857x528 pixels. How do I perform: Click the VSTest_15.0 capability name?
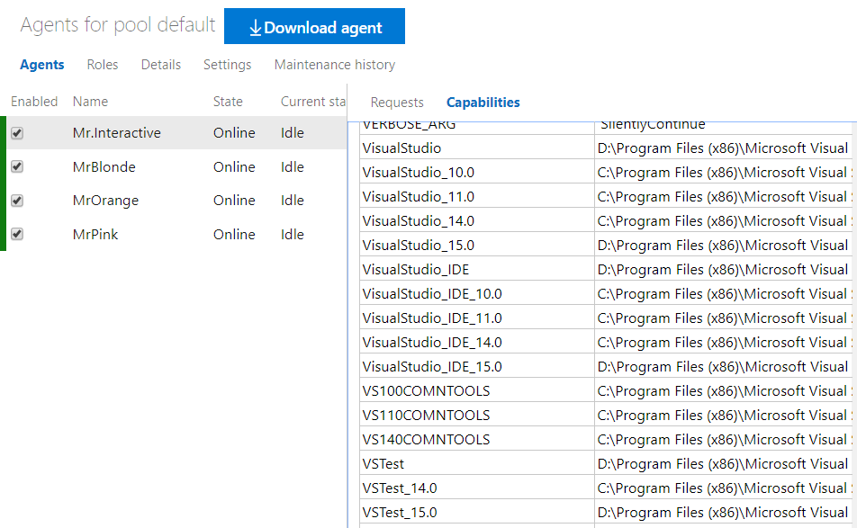click(400, 513)
